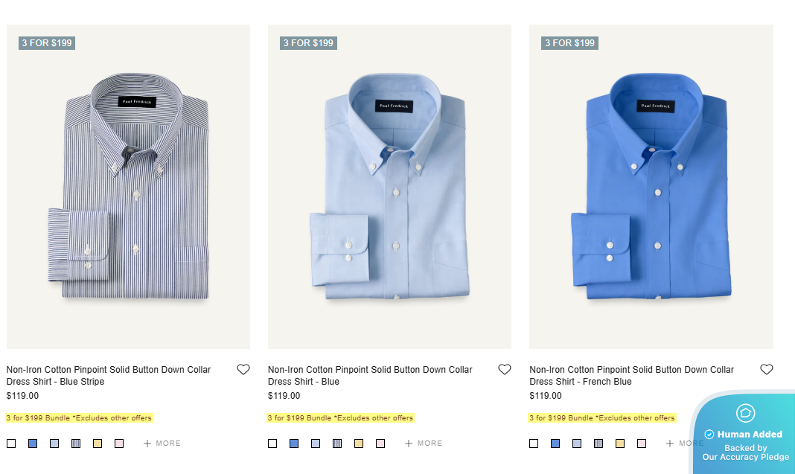
Task: Click the heart icon on the French Blue shirt
Action: pyautogui.click(x=766, y=369)
